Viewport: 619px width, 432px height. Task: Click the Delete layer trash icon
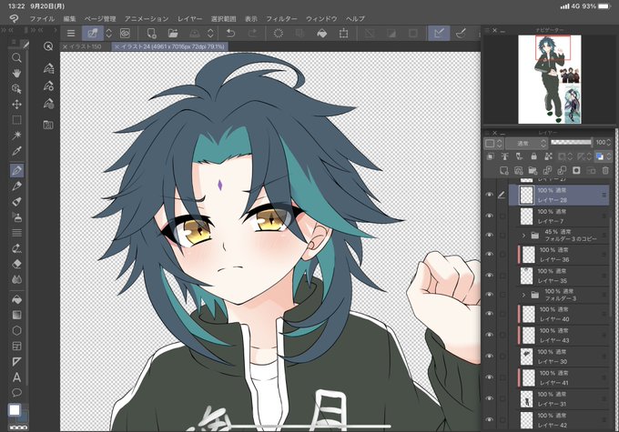[x=605, y=170]
